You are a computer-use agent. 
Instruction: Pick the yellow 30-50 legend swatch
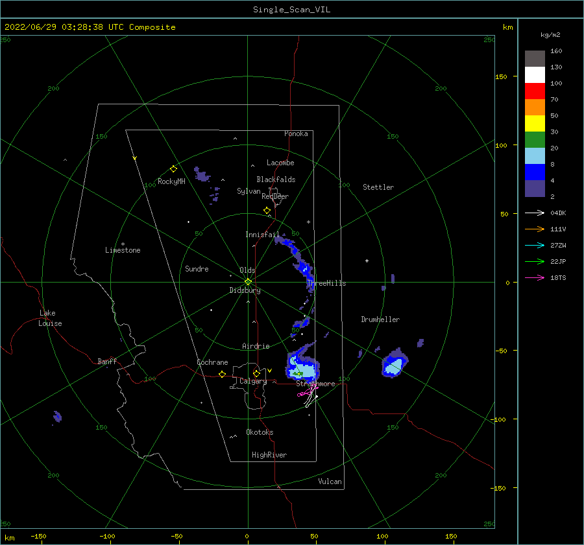pyautogui.click(x=535, y=124)
